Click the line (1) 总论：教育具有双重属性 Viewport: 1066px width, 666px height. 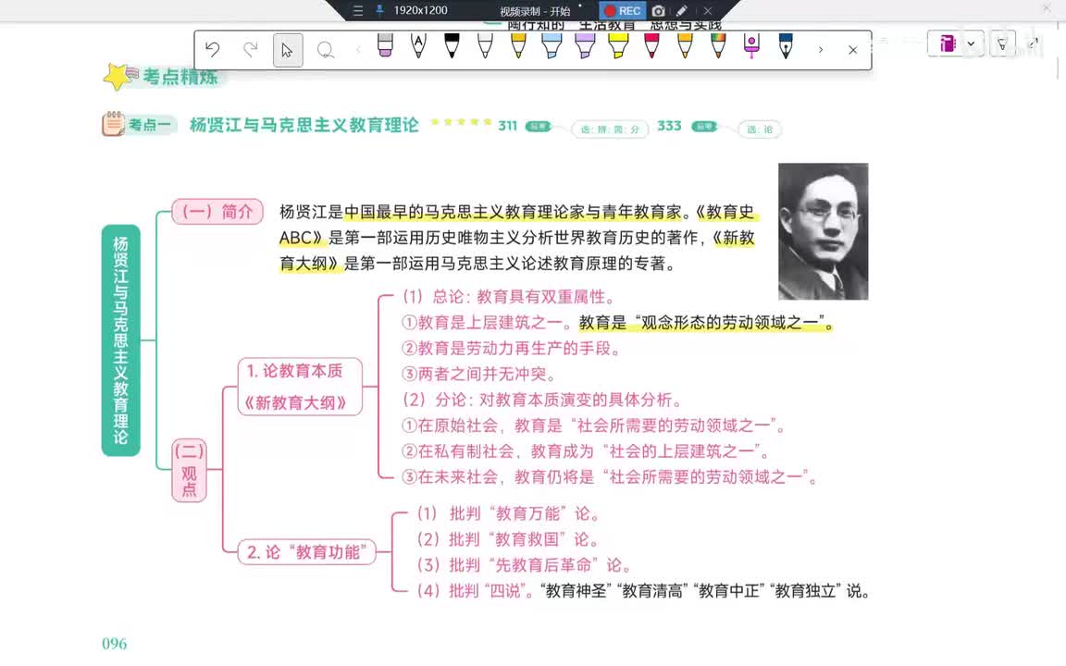pyautogui.click(x=509, y=296)
